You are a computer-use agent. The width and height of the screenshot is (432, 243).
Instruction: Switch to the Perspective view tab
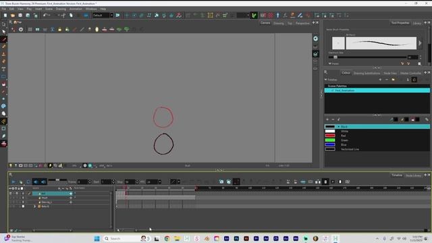(x=302, y=23)
